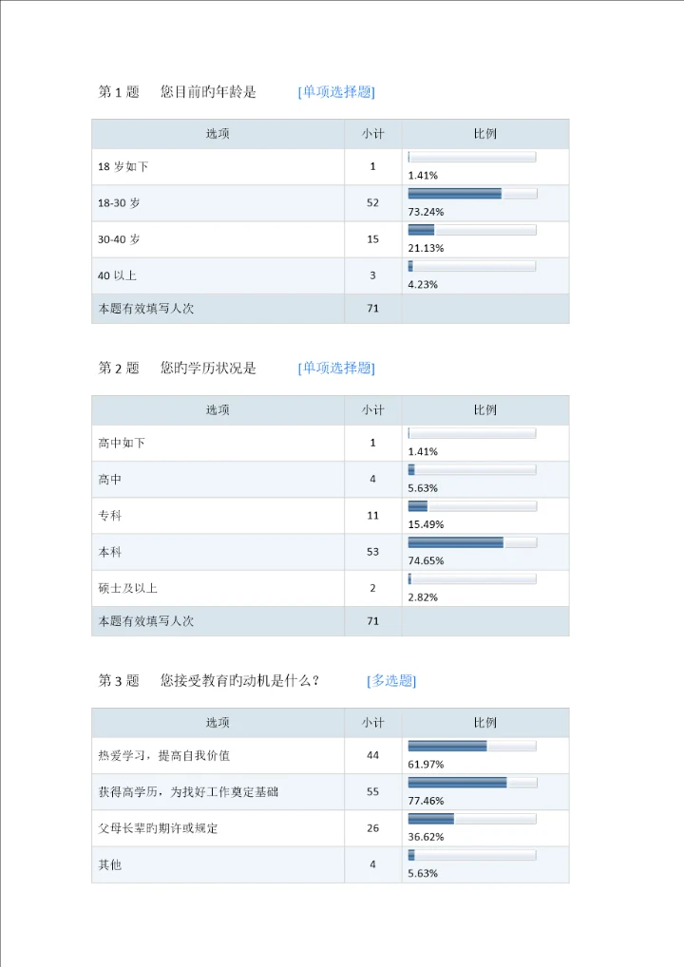Select the count 53 in the 本科 row
The height and width of the screenshot is (967, 684).
pyautogui.click(x=372, y=552)
